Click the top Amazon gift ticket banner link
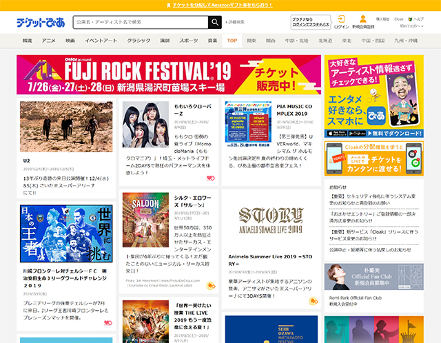Screen dimensions: 441x343 223,5
